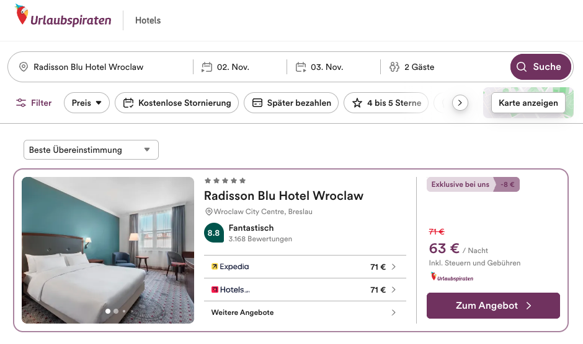The height and width of the screenshot is (344, 583).
Task: Click the hotel room photo thumbnail
Action: 108,250
